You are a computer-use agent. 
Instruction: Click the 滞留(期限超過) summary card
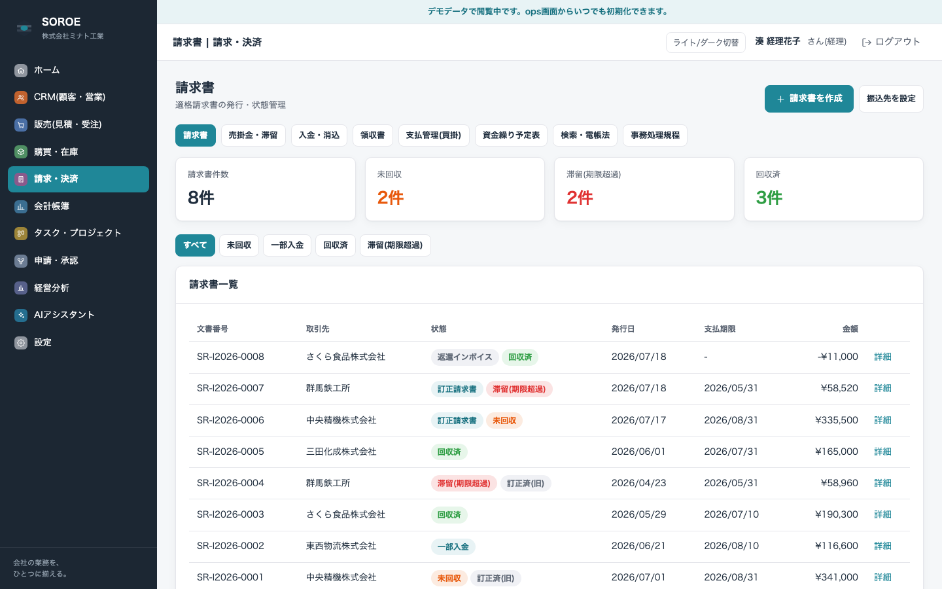click(644, 189)
